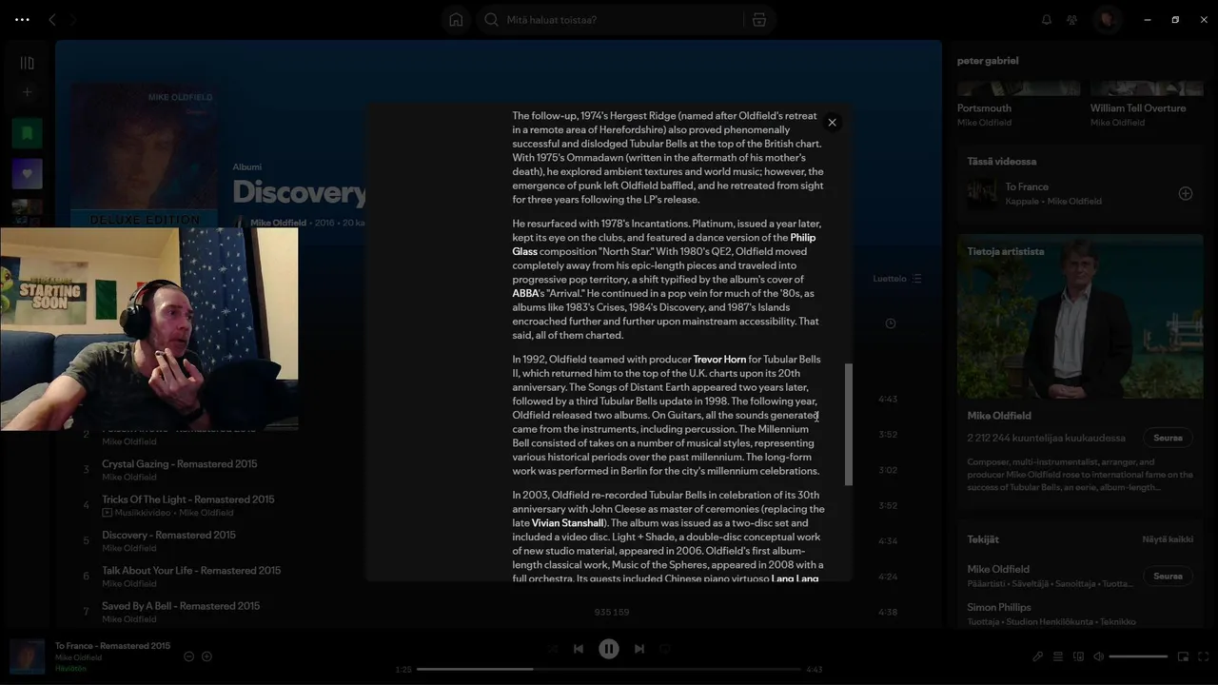The height and width of the screenshot is (685, 1218).
Task: Open Simon Phillips in the credits list
Action: [999, 607]
